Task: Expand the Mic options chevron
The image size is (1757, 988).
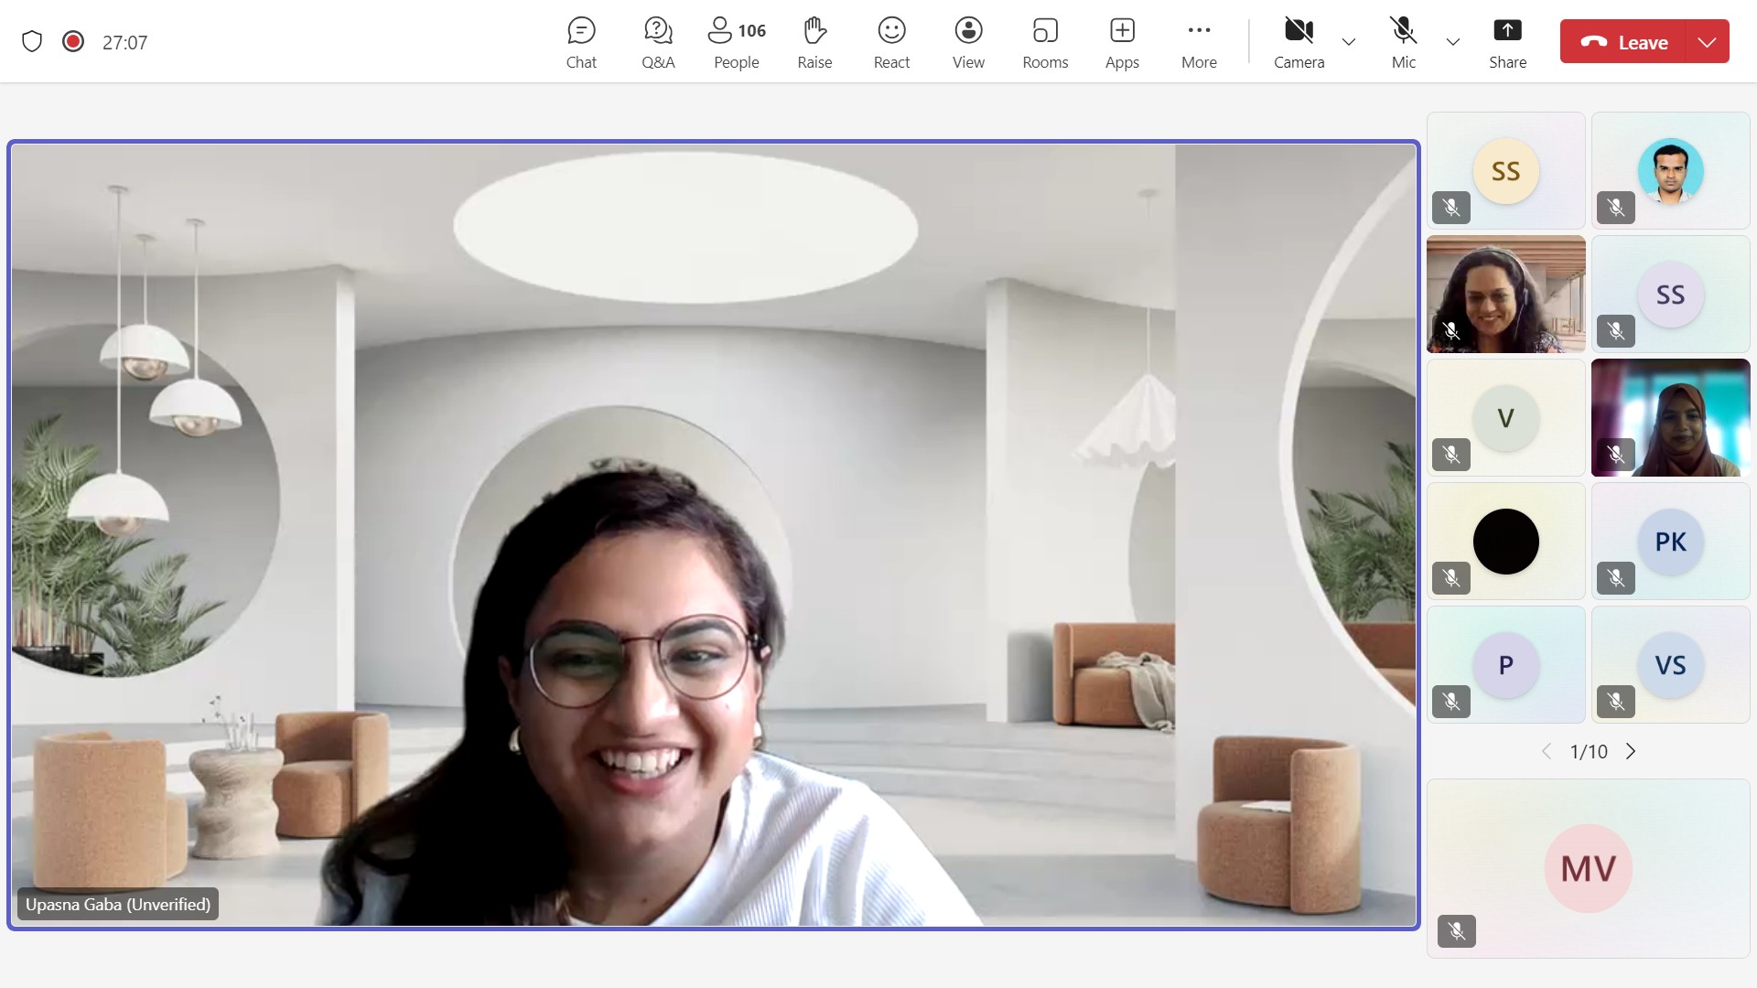Action: coord(1452,42)
